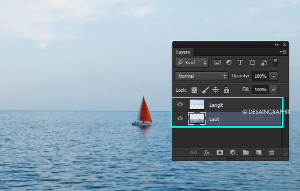Click the Fill value field
Image resolution: width=300 pixels, height=191 pixels.
coord(260,89)
